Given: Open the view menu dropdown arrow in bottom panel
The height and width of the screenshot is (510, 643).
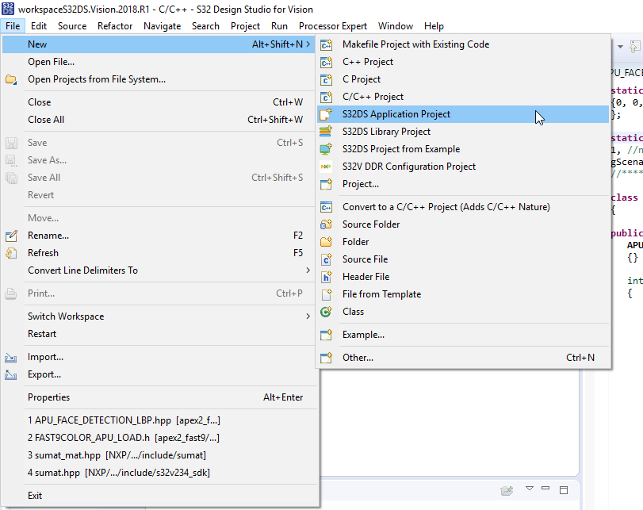Looking at the screenshot, I should point(530,489).
